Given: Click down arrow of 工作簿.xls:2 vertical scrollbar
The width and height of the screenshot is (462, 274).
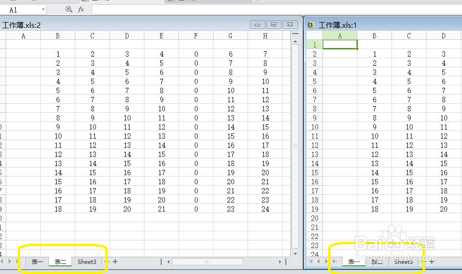Looking at the screenshot, I should point(295,254).
